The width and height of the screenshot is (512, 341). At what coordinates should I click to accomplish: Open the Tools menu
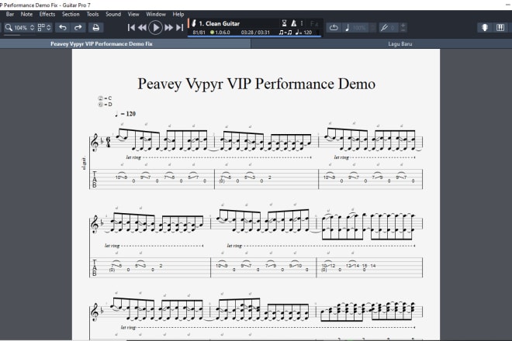click(x=92, y=14)
